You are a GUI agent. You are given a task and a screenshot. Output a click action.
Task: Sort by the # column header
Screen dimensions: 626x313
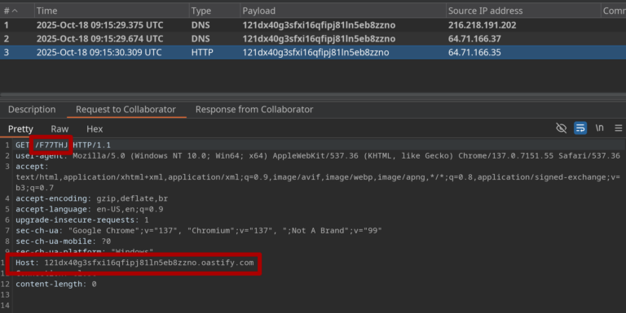click(17, 11)
